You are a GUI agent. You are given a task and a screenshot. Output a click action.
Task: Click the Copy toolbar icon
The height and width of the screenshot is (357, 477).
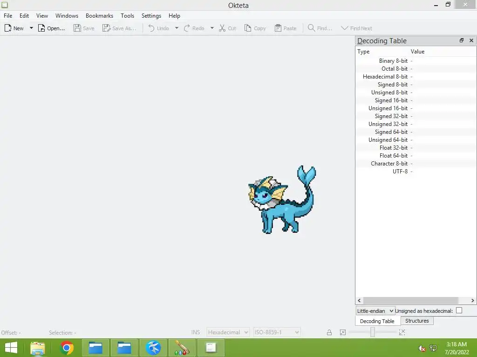tap(248, 28)
